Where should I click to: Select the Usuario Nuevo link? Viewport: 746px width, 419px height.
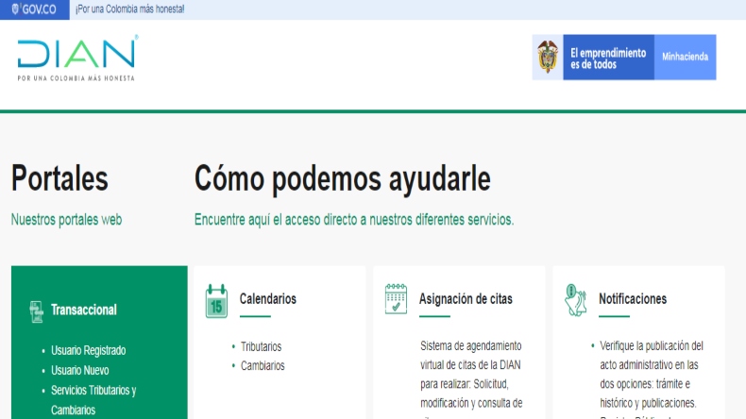click(x=79, y=370)
